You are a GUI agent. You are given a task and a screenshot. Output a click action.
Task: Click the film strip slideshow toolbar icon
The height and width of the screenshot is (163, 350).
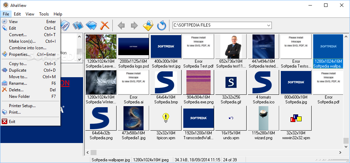[78, 26]
